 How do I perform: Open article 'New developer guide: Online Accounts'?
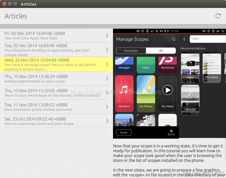(56, 107)
